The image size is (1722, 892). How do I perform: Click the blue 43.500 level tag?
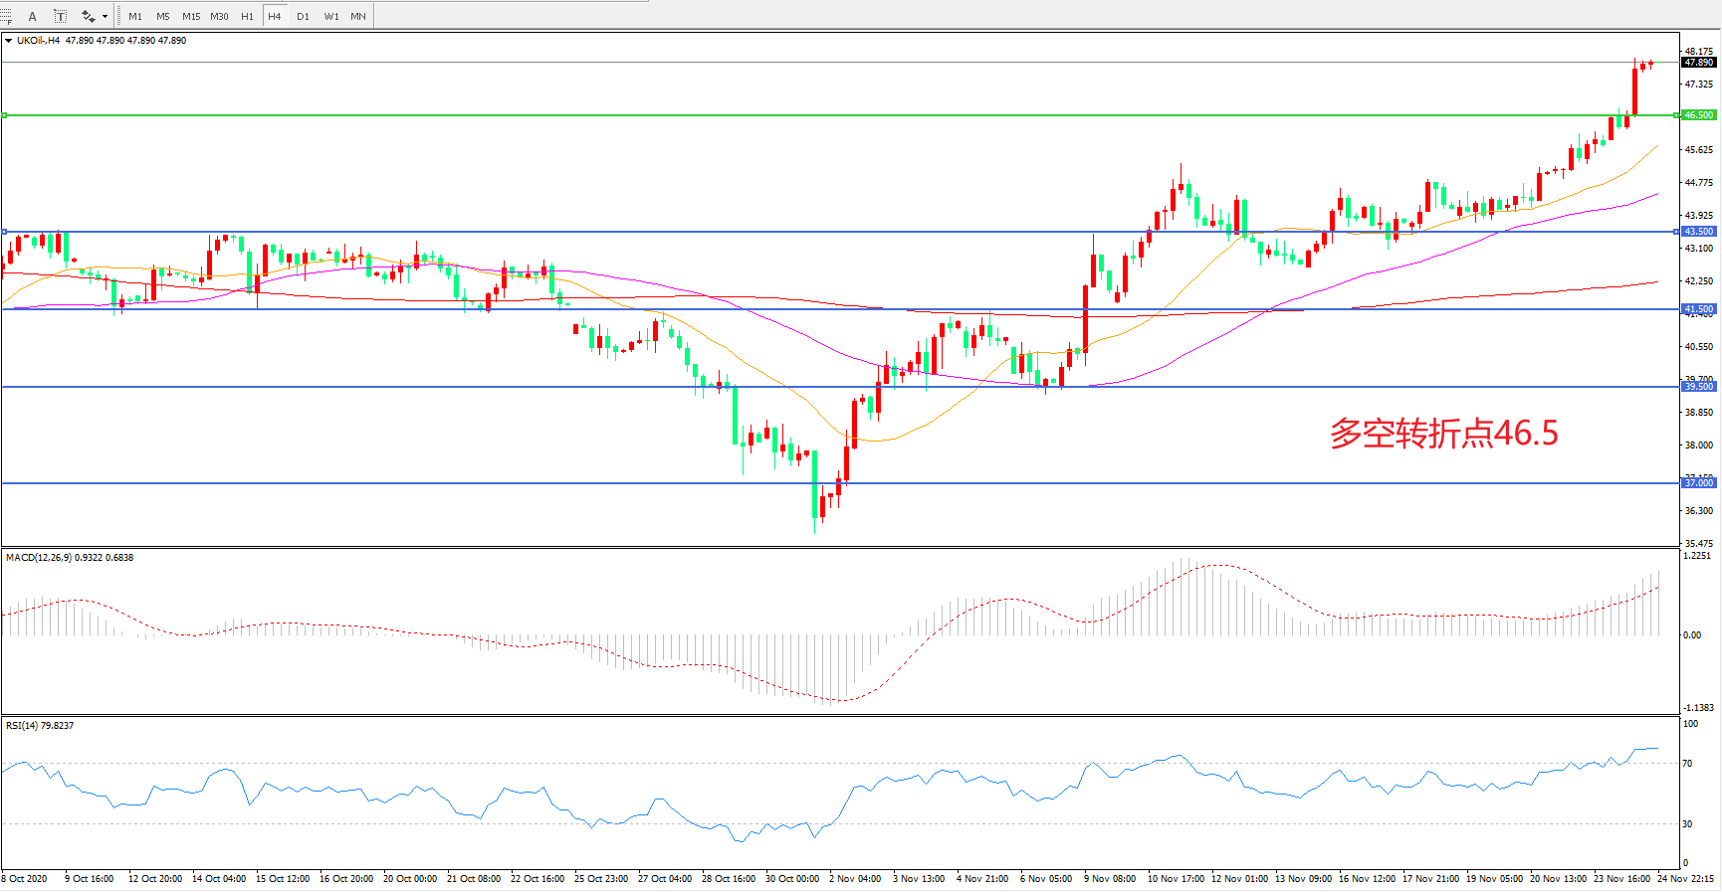[1698, 232]
